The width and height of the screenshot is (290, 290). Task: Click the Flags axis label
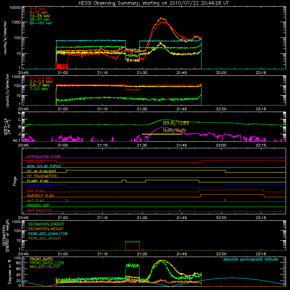coord(15,181)
